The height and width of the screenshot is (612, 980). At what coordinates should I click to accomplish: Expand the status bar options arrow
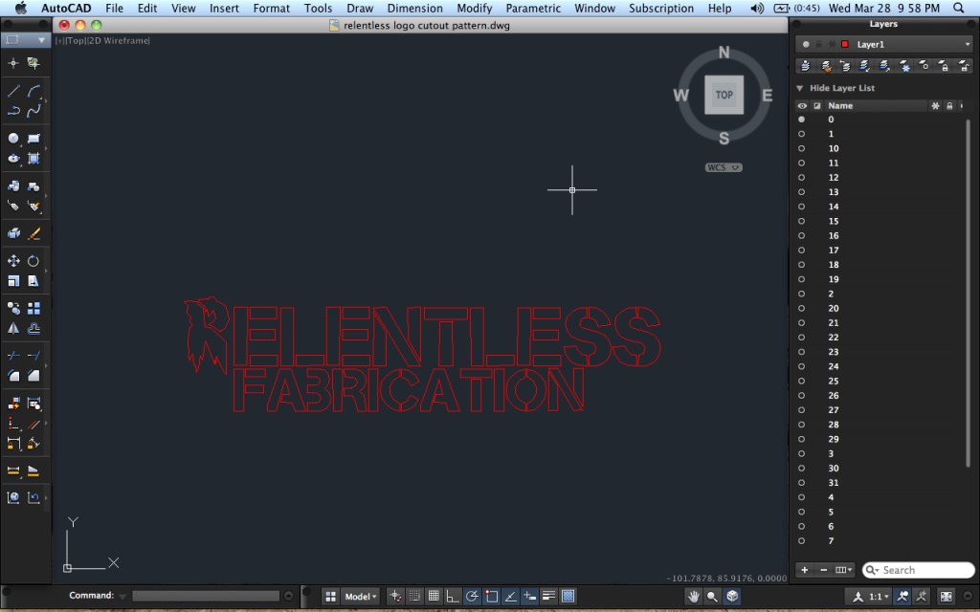point(969,597)
